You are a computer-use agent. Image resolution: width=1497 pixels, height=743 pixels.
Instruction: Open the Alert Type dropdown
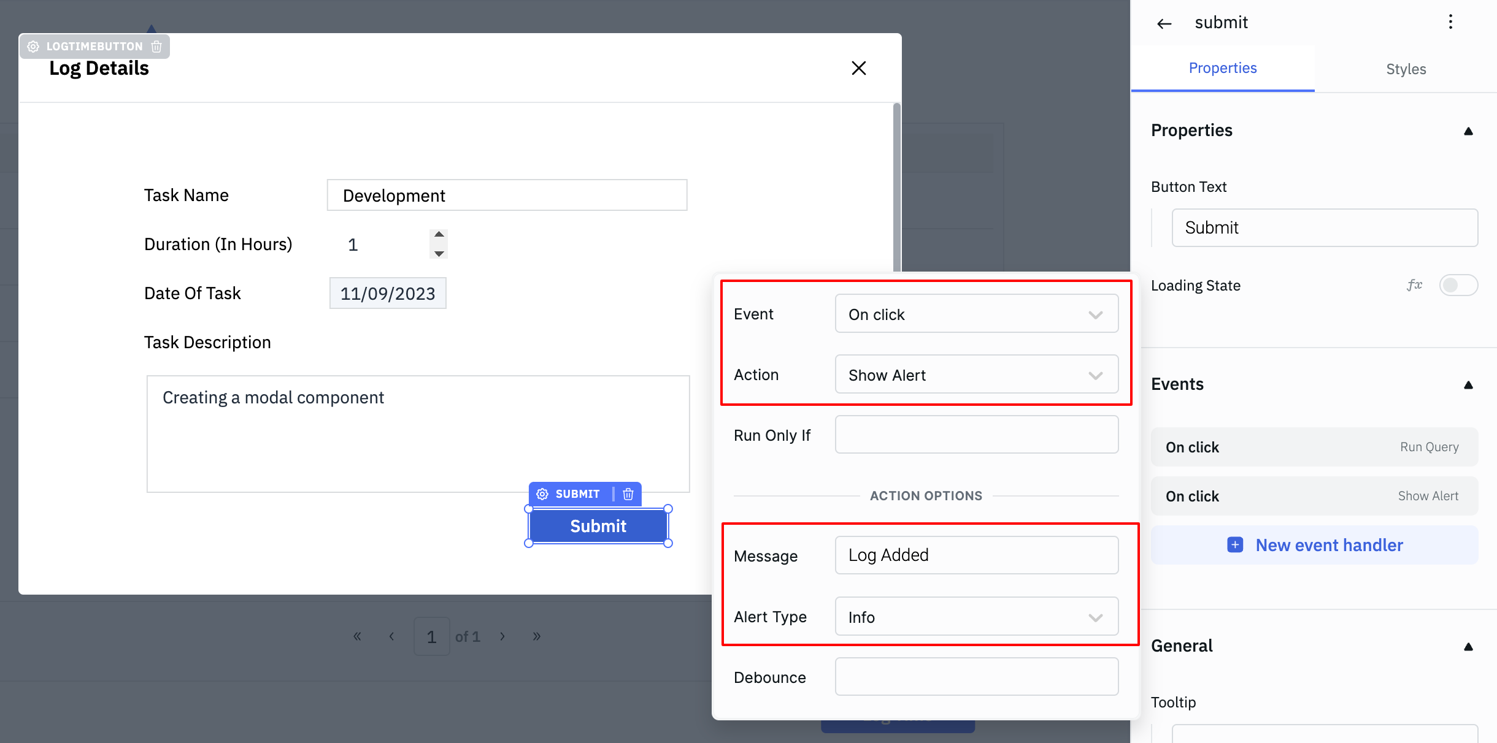(x=976, y=617)
